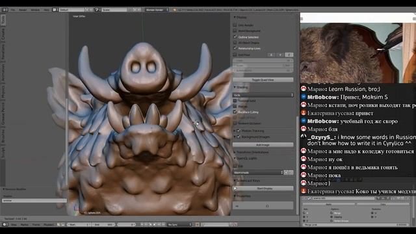Open the Timeline editor type selector icon
416x234 pixels.
coord(5,224)
